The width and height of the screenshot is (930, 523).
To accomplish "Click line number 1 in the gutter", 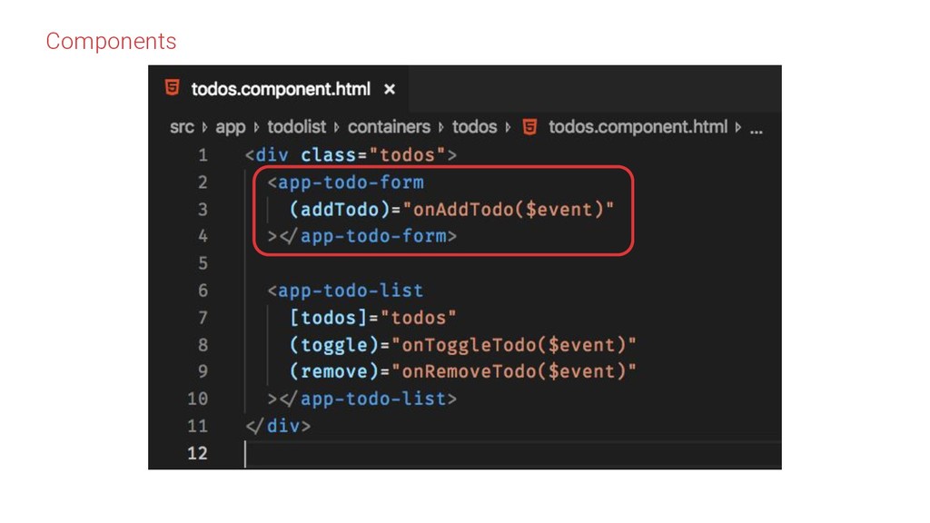I will (203, 155).
